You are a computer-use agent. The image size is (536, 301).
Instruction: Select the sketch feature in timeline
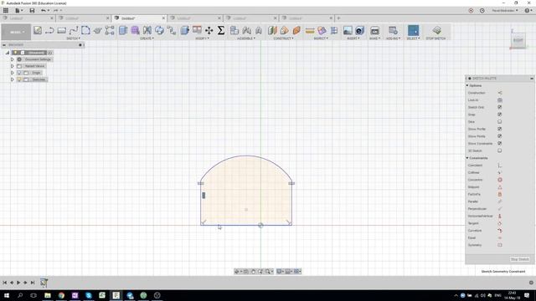tap(44, 283)
